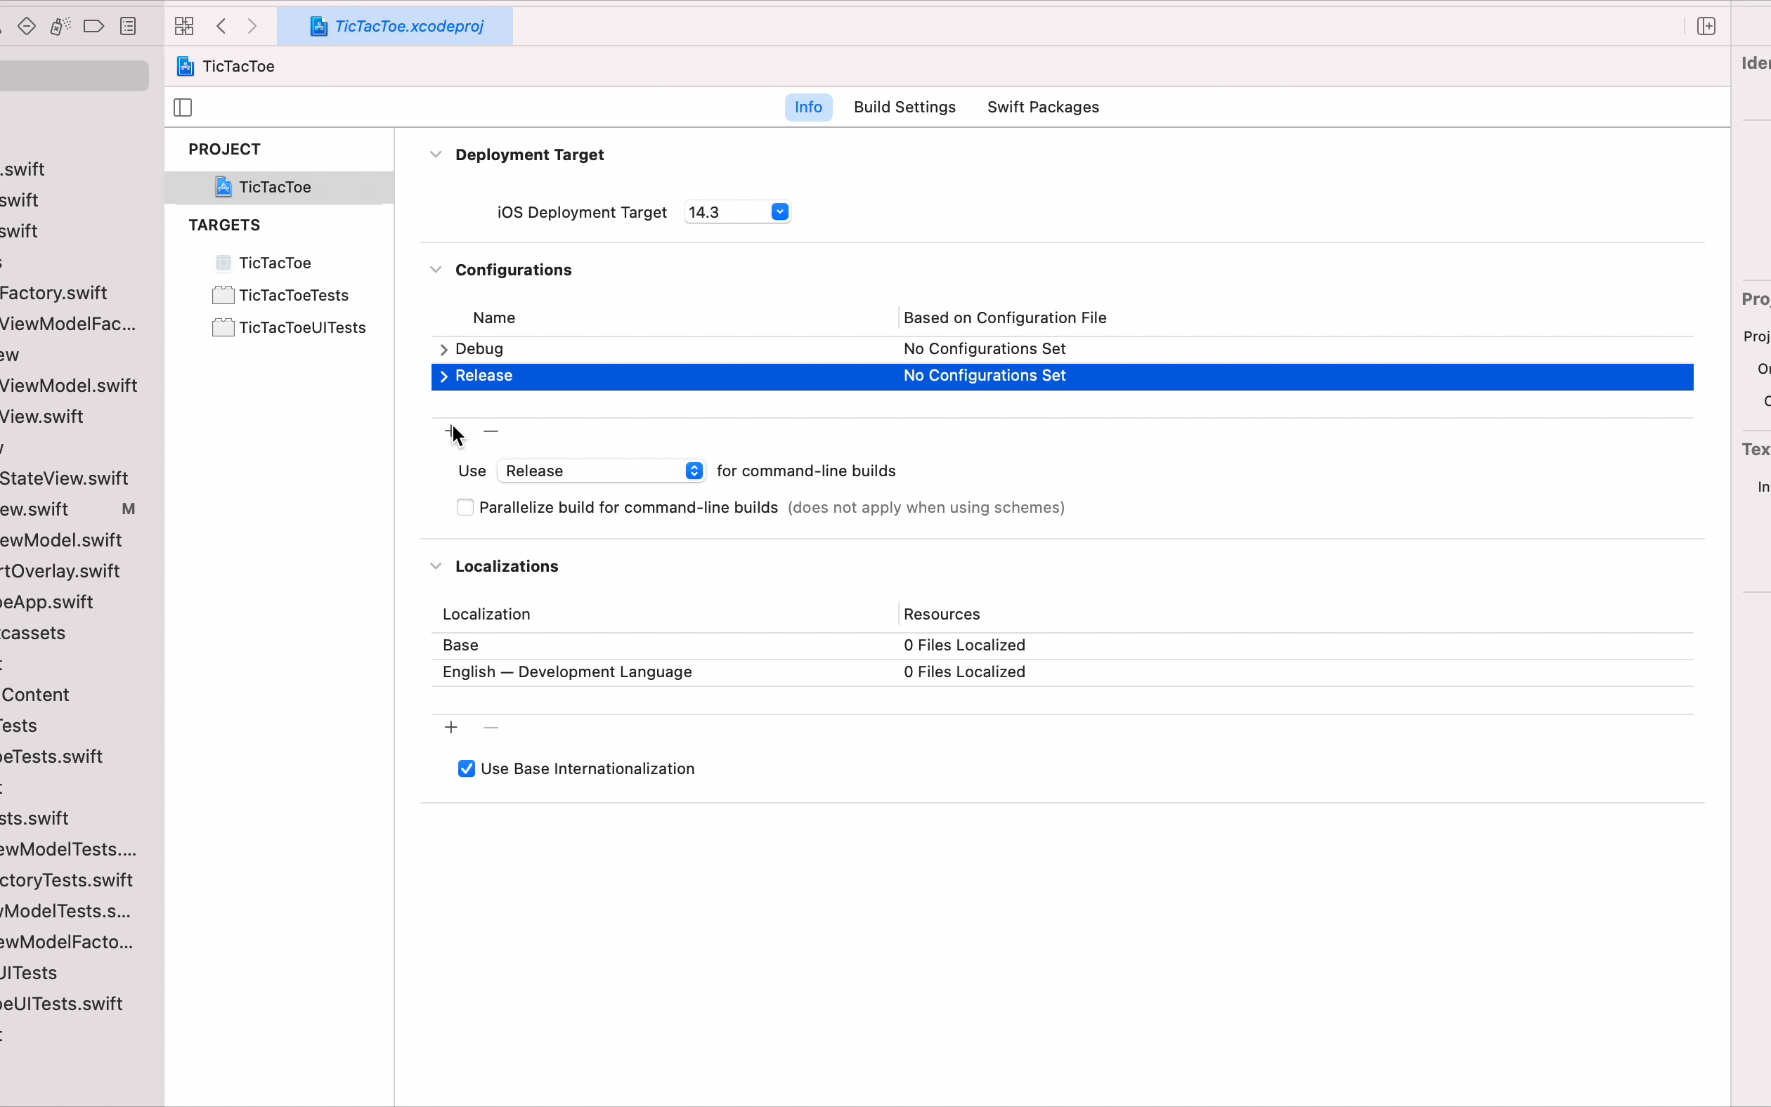Uncheck Use Base Internationalization
The image size is (1771, 1107).
coord(467,768)
